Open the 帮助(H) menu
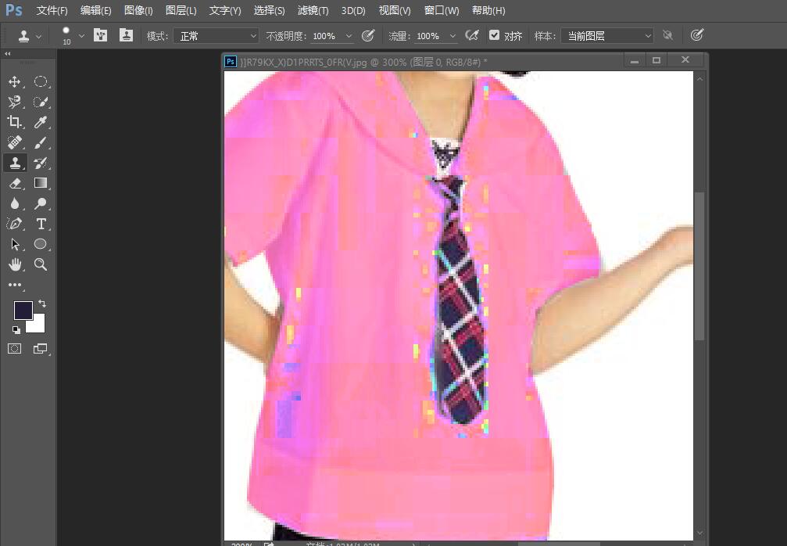This screenshot has width=787, height=546. (x=488, y=10)
